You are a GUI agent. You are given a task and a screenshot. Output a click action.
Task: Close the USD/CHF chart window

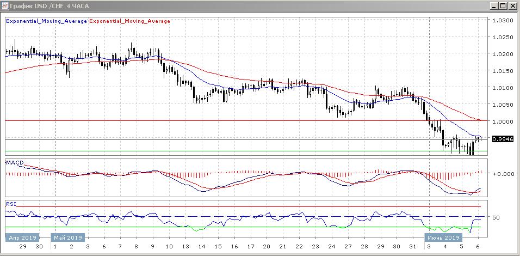coord(512,6)
